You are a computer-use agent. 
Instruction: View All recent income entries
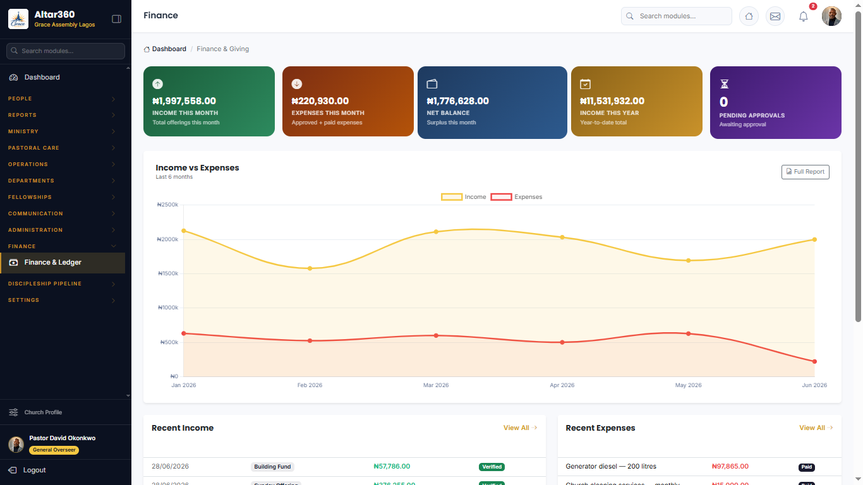tap(520, 428)
